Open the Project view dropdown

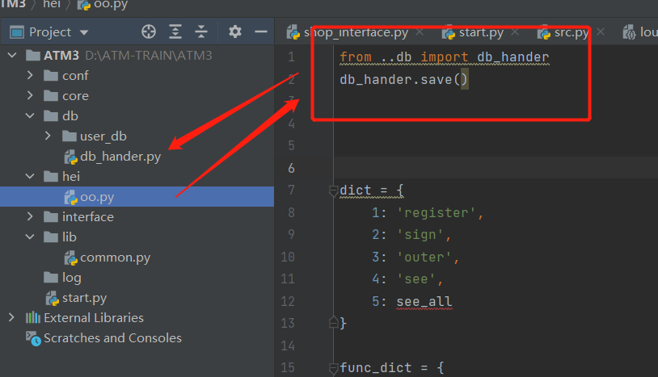click(84, 32)
